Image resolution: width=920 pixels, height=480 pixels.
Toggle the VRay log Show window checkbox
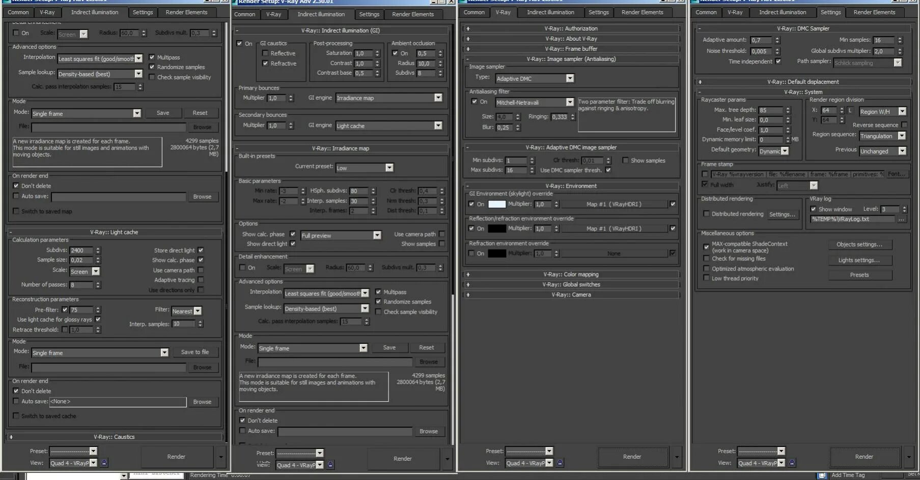click(813, 209)
